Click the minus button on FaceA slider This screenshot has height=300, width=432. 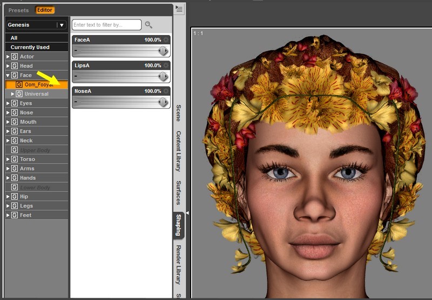coord(76,51)
